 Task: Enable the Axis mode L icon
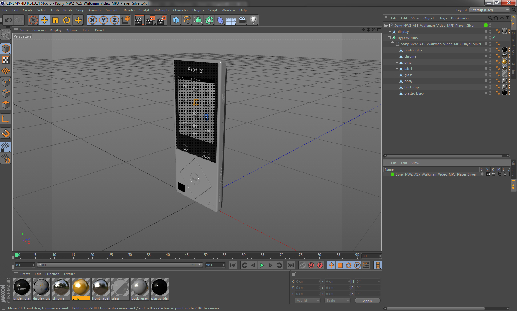[6, 119]
